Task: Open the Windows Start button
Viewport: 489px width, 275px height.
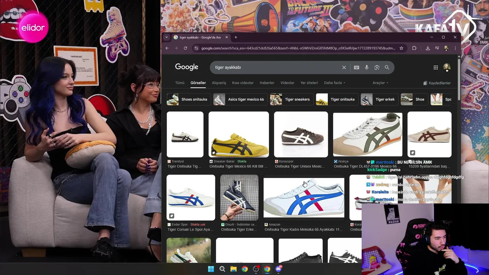Action: click(211, 269)
